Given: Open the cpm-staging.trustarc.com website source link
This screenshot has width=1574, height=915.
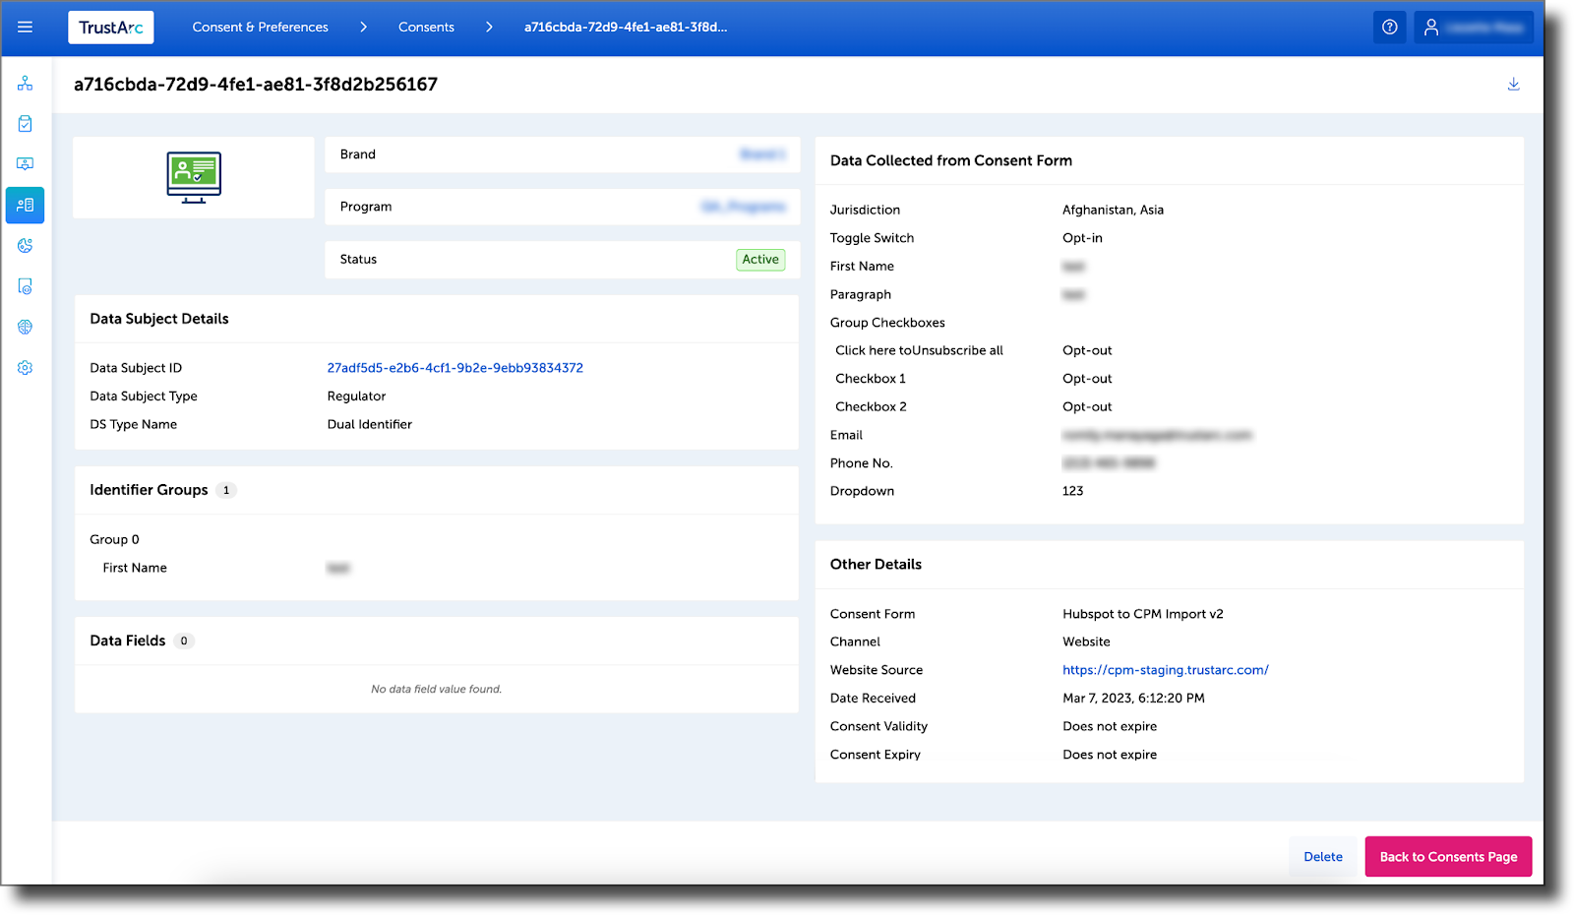Looking at the screenshot, I should pyautogui.click(x=1166, y=669).
